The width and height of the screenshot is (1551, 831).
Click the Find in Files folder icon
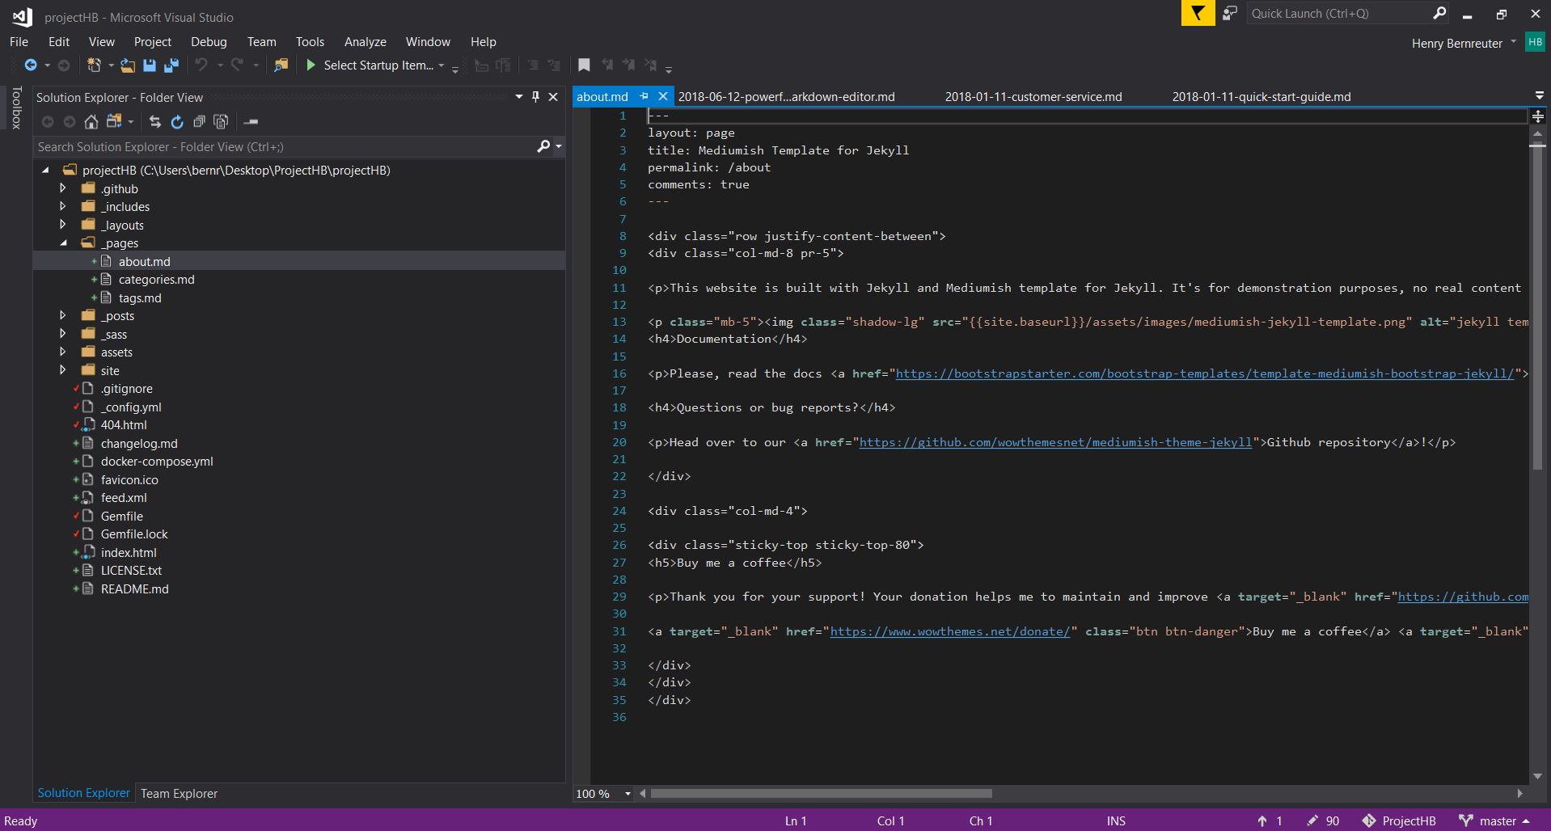tap(281, 65)
